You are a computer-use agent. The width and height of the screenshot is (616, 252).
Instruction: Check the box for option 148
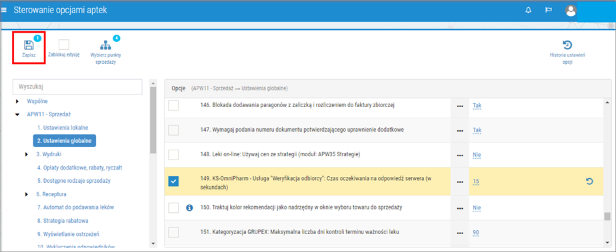pyautogui.click(x=173, y=154)
